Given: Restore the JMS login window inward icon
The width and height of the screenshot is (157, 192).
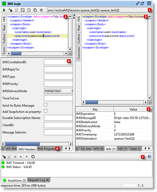Looking at the screenshot, I should click(138, 3).
